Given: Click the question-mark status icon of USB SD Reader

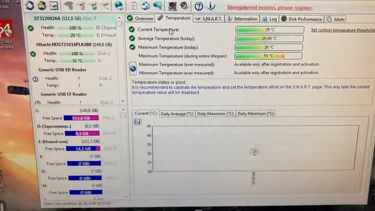Looking at the screenshot, I should tap(35, 79).
